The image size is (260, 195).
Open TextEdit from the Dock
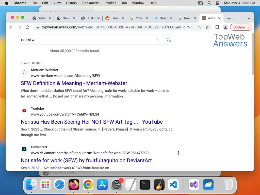point(131,185)
